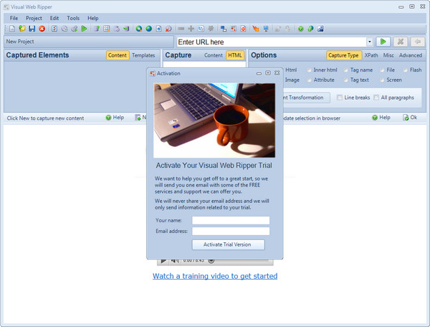This screenshot has width=430, height=327.
Task: Click the green Go arrow beside URL
Action: coord(383,42)
